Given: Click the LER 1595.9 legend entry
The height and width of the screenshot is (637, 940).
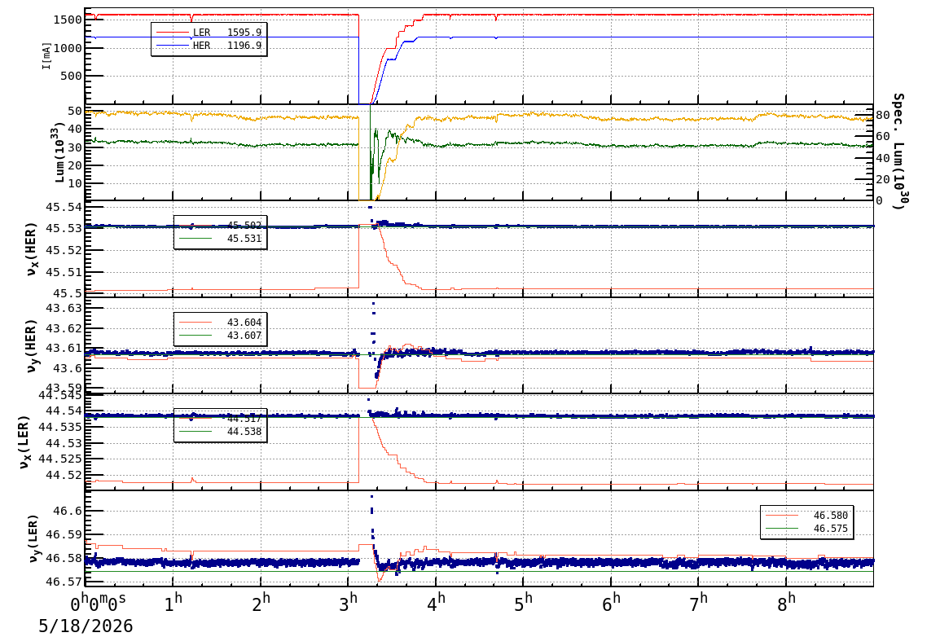Looking at the screenshot, I should 209,33.
